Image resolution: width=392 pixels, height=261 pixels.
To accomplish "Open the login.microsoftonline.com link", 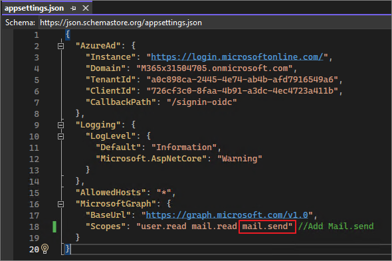I will [237, 56].
